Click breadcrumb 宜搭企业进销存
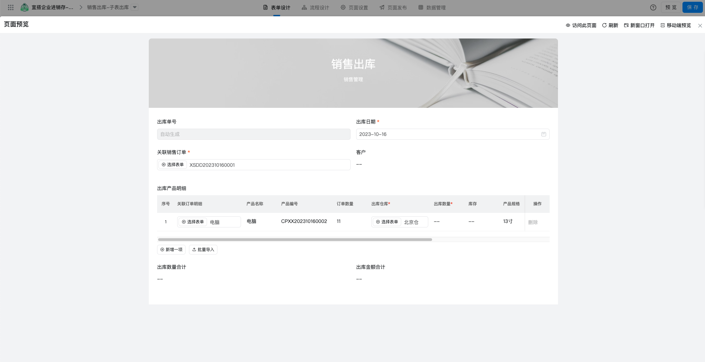This screenshot has height=362, width=705. [52, 7]
